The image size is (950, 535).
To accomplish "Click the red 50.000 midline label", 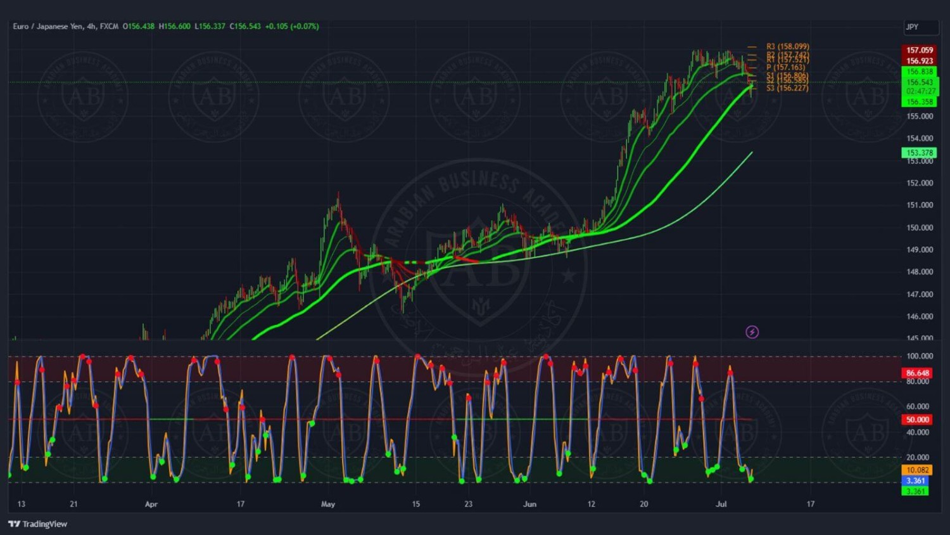I will coord(917,420).
